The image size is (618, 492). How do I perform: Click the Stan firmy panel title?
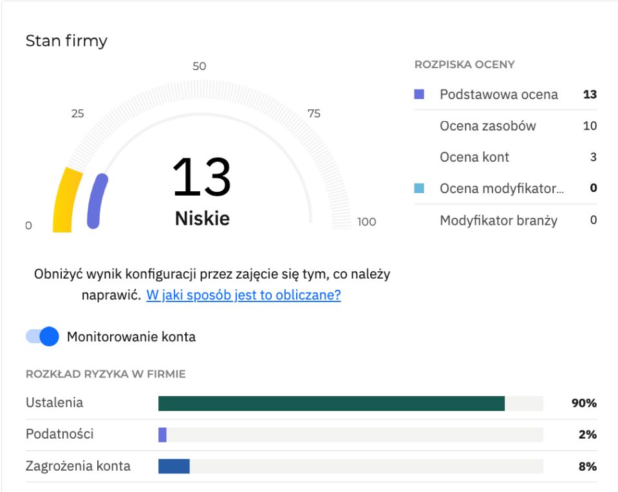[66, 41]
